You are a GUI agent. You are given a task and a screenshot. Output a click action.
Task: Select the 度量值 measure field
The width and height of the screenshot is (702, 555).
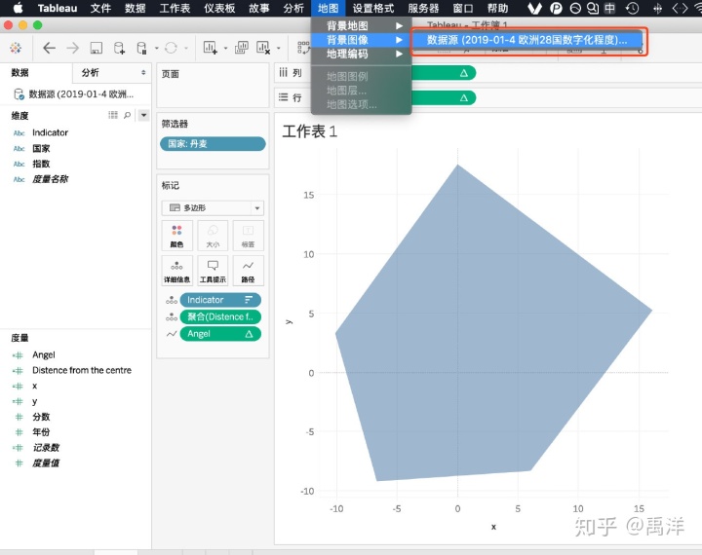46,462
